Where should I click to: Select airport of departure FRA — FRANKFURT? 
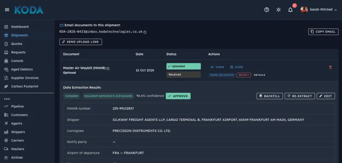[128, 153]
